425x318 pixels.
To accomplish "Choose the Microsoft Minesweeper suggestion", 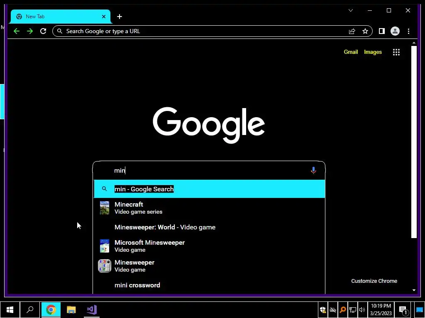I will point(209,246).
